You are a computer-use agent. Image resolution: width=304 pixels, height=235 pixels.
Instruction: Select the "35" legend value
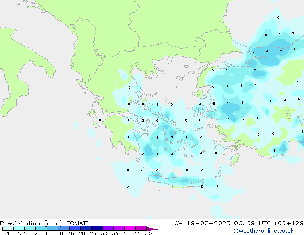point(115,233)
